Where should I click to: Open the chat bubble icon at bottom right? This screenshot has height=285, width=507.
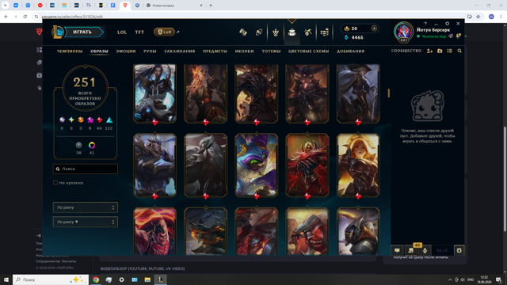397,250
